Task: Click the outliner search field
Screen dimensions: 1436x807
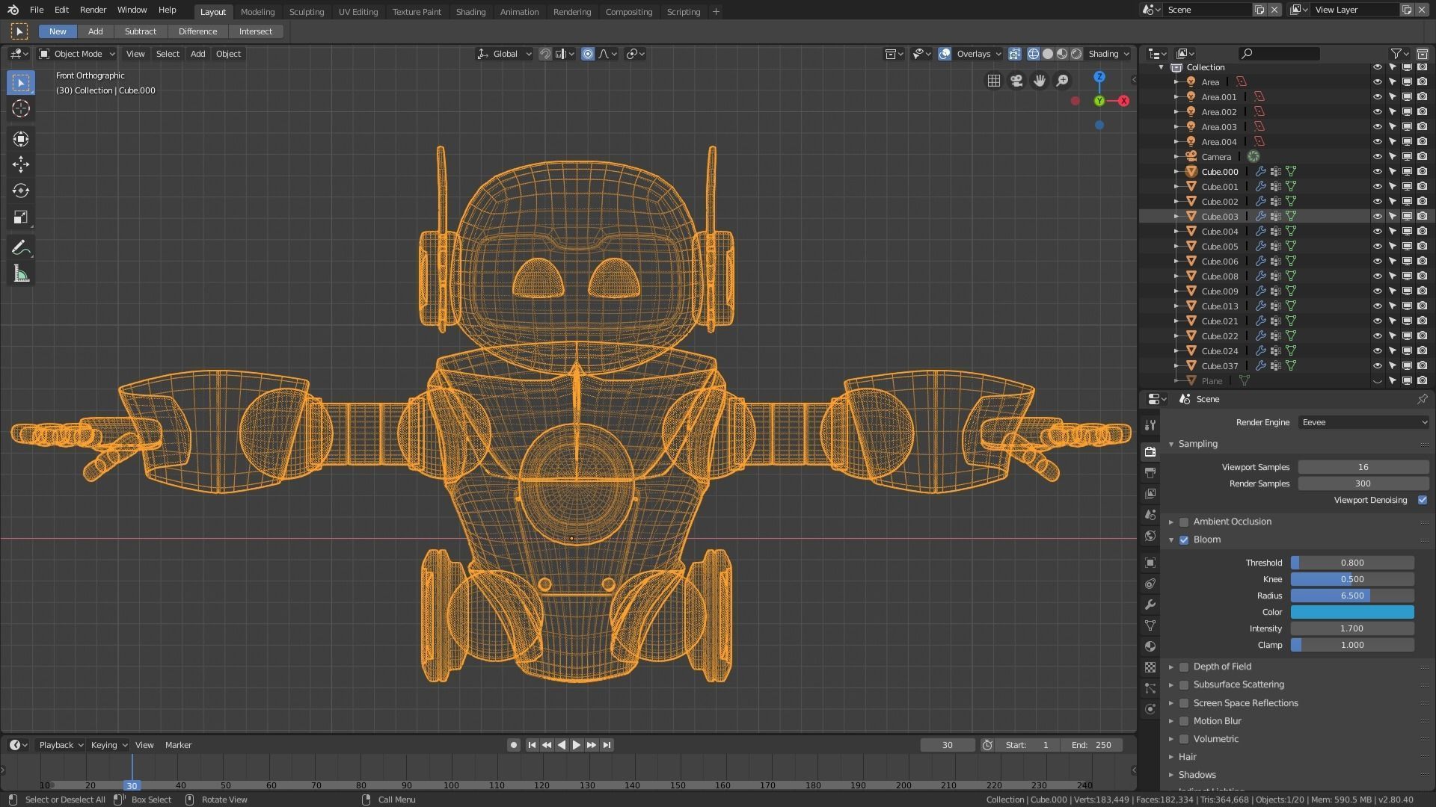Action: click(x=1279, y=54)
